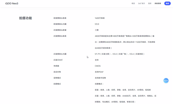Click the line ending 可选择输
The width and height of the screenshot is (173, 105).
[125, 42]
